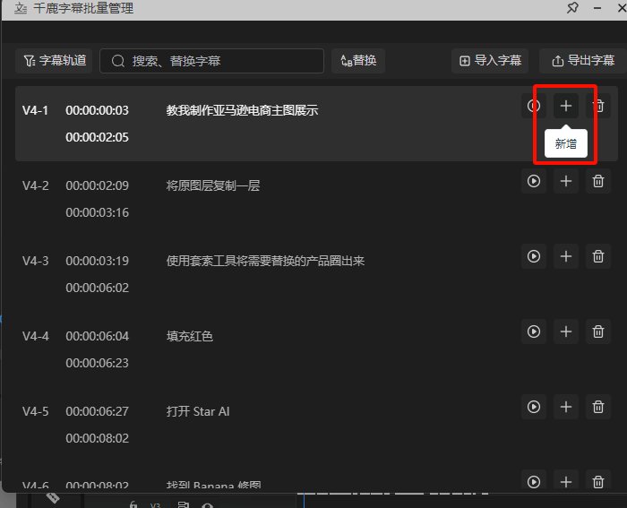Screen dimensions: 627x508
Task: Select subtitle text 打开 Star AI
Action: tap(198, 411)
